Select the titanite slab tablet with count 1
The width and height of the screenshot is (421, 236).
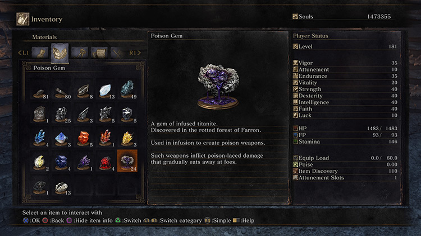click(x=40, y=114)
